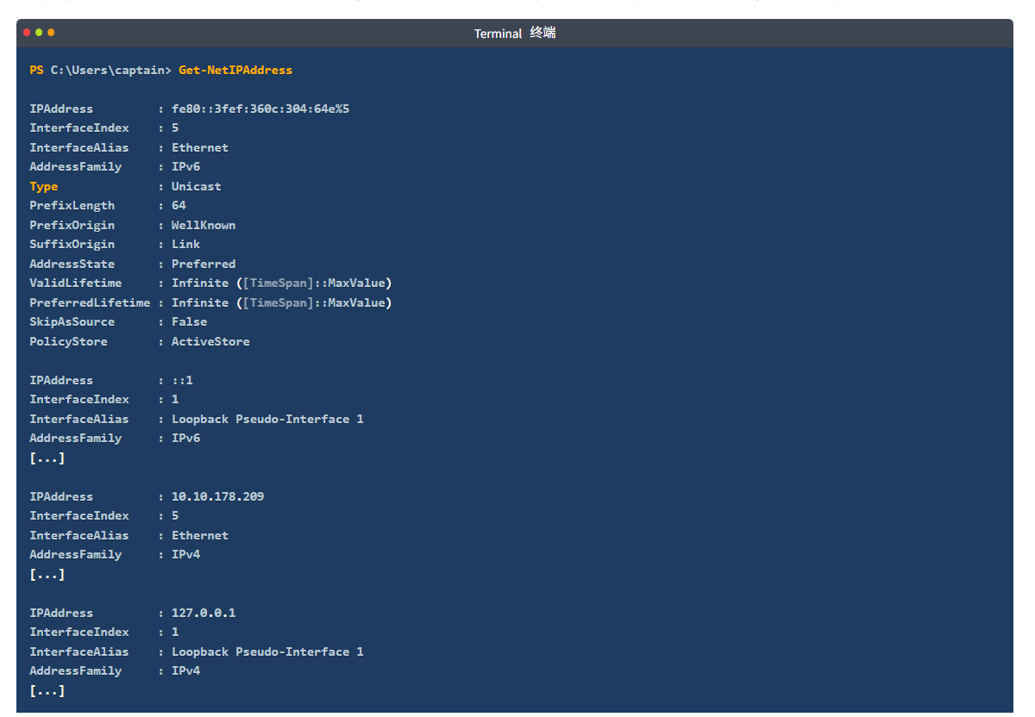Click the 'Preferred' value of AddressState

coord(204,264)
